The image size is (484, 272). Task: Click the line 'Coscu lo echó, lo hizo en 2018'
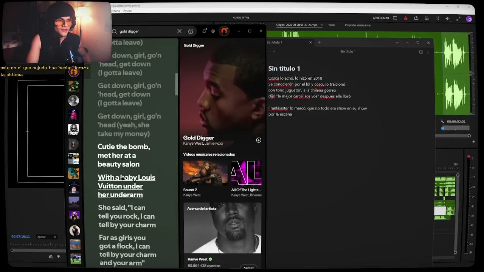(295, 78)
